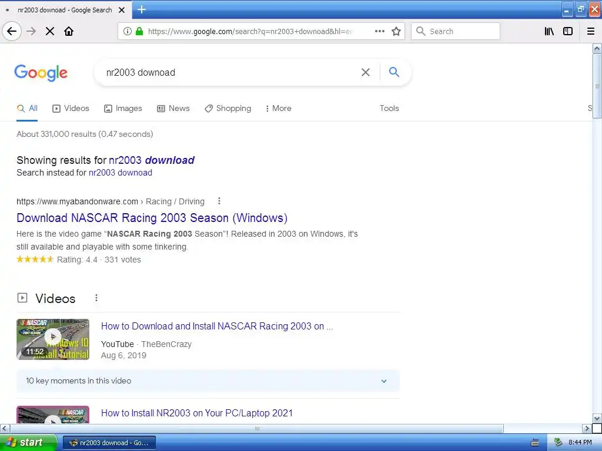The width and height of the screenshot is (602, 451).
Task: Click the forward navigation arrow
Action: (31, 31)
